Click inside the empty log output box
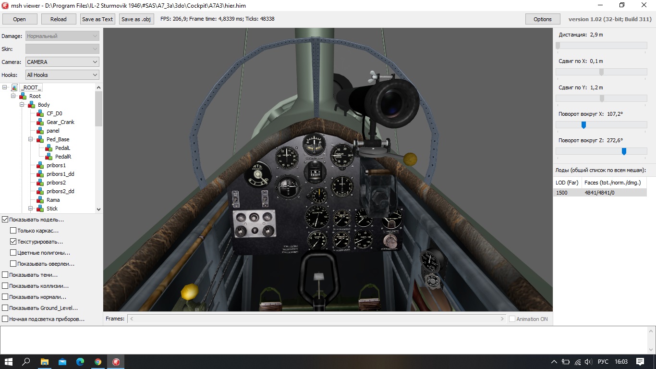This screenshot has width=656, height=369. pyautogui.click(x=324, y=340)
